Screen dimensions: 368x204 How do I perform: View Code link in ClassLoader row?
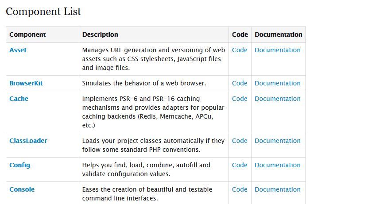coord(240,141)
